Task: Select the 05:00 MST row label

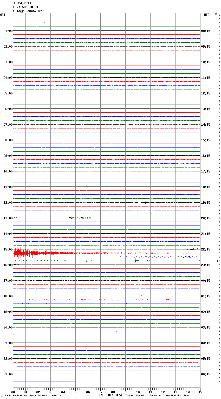Action: [8, 93]
